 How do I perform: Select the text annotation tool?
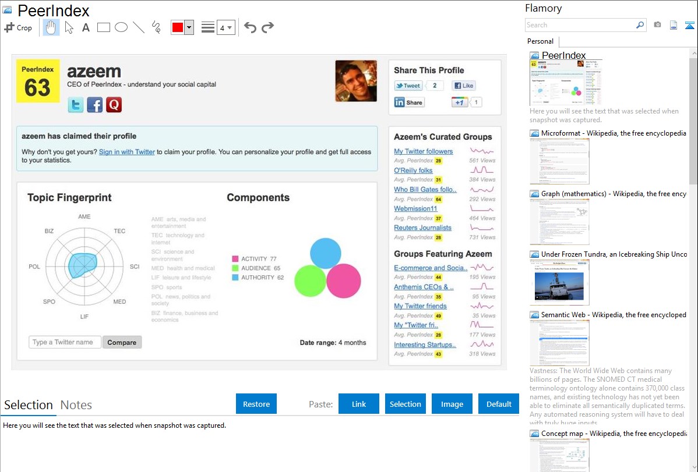86,27
